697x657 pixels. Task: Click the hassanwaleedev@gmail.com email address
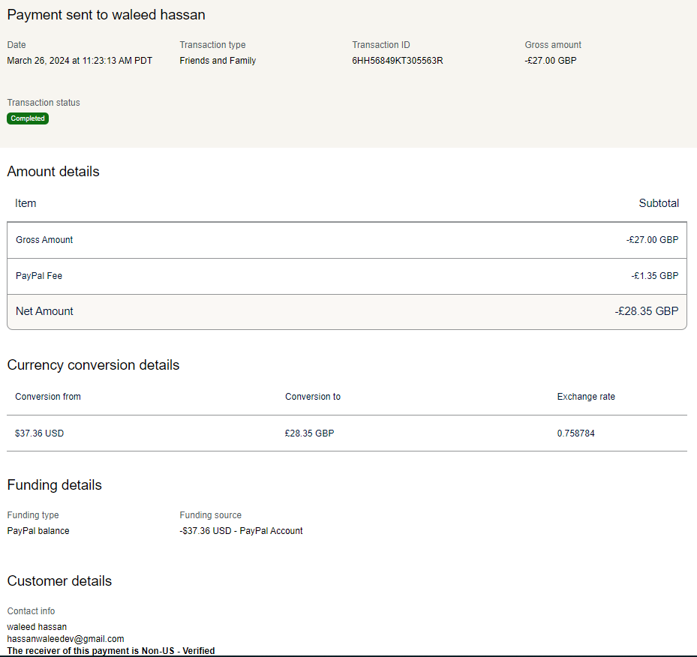pyautogui.click(x=65, y=639)
